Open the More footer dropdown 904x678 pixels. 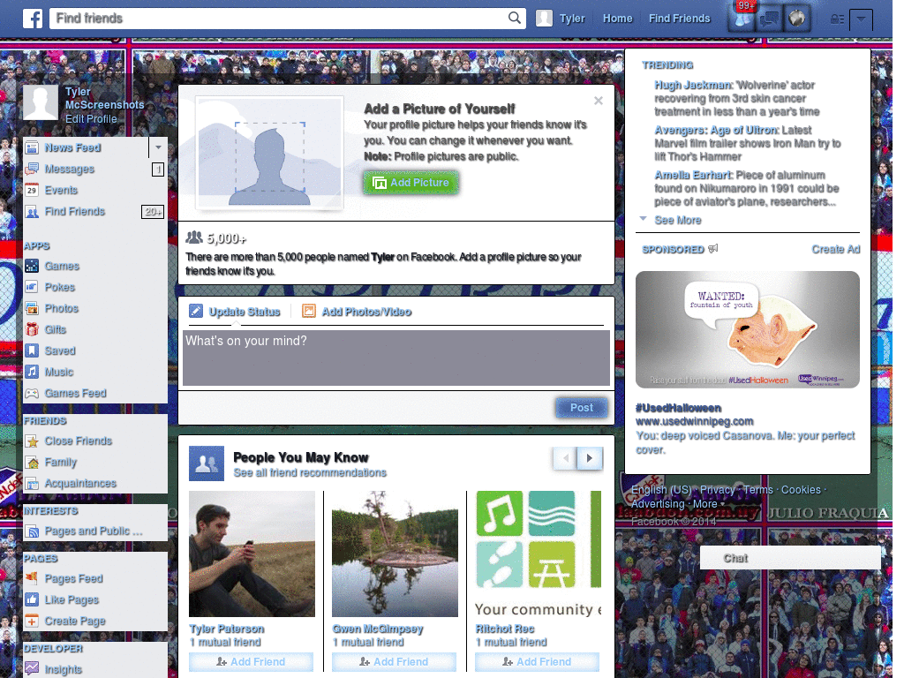(708, 504)
